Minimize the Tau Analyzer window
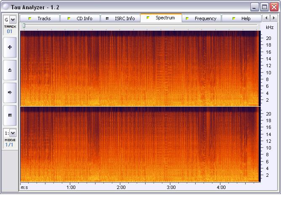This screenshot has width=281, height=215. pyautogui.click(x=254, y=7)
